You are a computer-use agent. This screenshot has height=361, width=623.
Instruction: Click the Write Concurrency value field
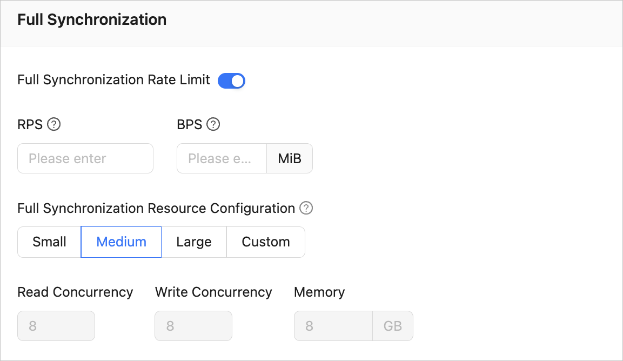(193, 326)
